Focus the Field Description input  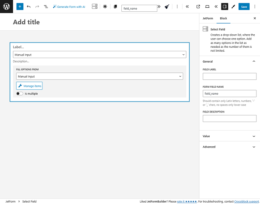[x=230, y=118]
